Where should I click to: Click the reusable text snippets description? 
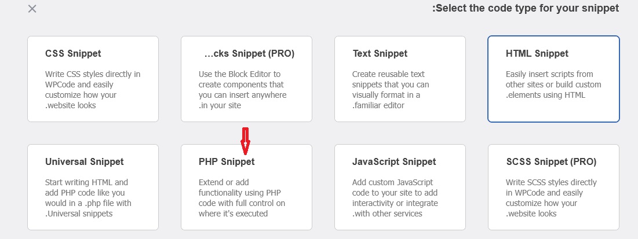tap(391, 90)
